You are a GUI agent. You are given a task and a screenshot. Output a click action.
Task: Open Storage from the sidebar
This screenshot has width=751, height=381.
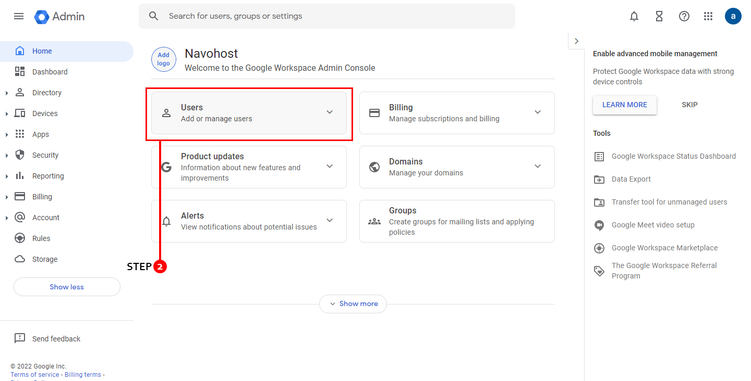[x=45, y=259]
